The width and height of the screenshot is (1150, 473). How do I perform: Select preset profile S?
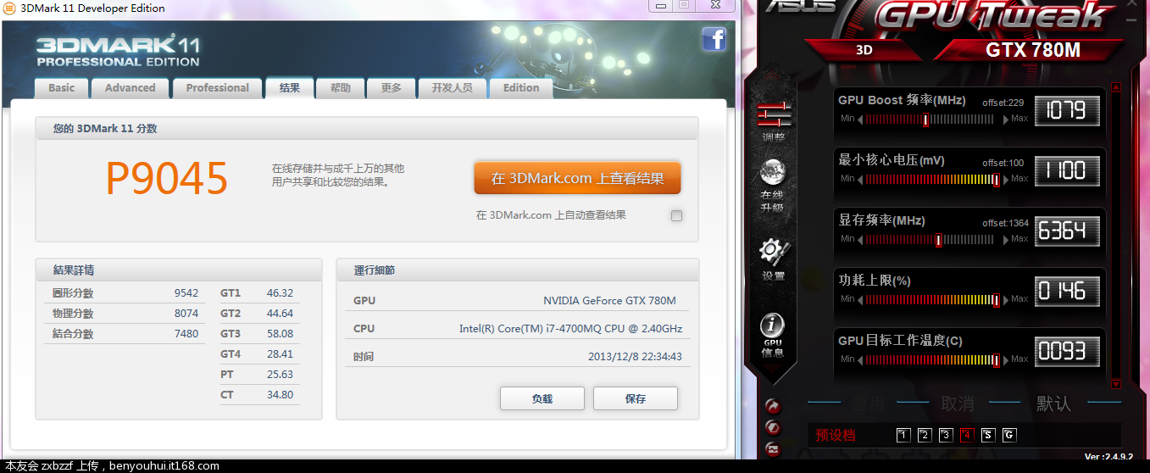(987, 435)
